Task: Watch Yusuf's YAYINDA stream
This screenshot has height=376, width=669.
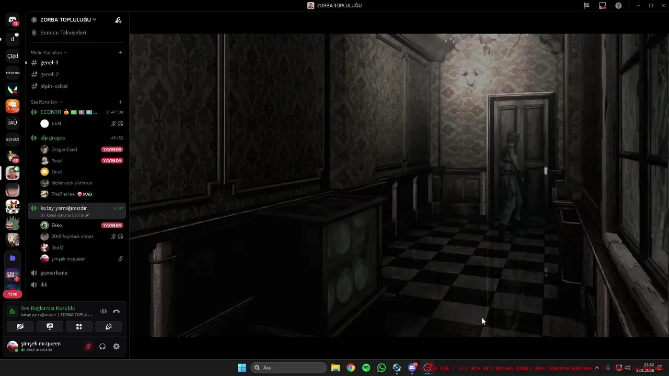Action: 112,161
